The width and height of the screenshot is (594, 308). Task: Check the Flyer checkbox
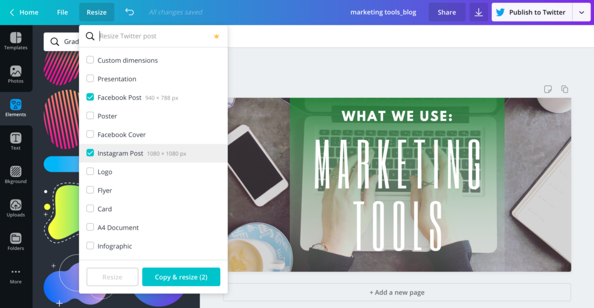90,190
